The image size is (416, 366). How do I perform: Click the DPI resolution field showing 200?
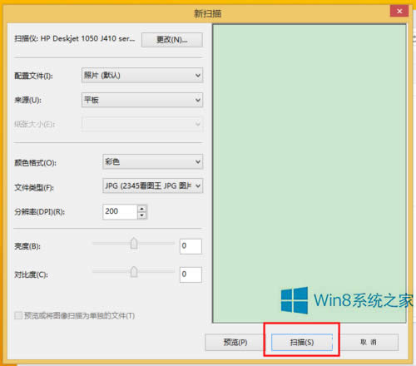120,211
